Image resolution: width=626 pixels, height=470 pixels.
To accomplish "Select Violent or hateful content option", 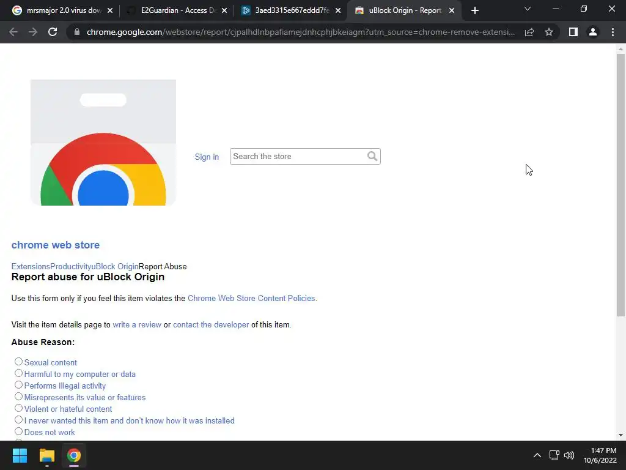I will coord(18,408).
